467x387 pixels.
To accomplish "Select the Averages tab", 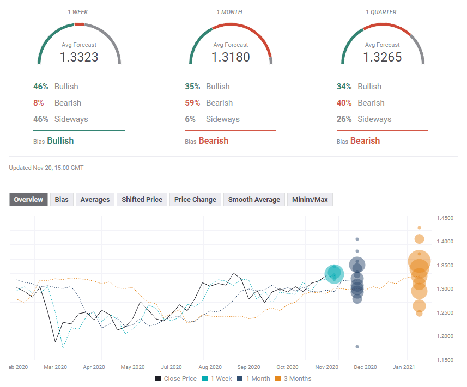I will click(x=95, y=200).
